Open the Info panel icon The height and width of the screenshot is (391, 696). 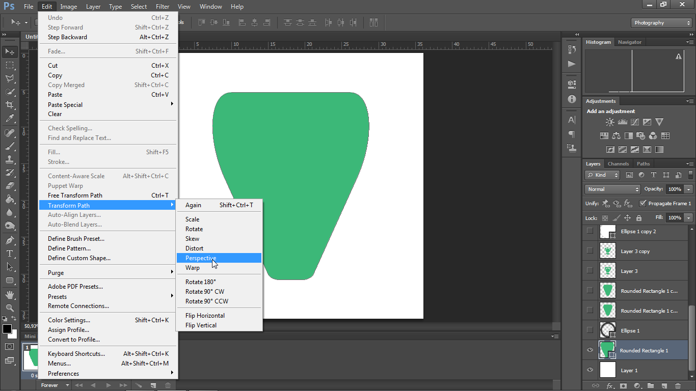point(572,99)
